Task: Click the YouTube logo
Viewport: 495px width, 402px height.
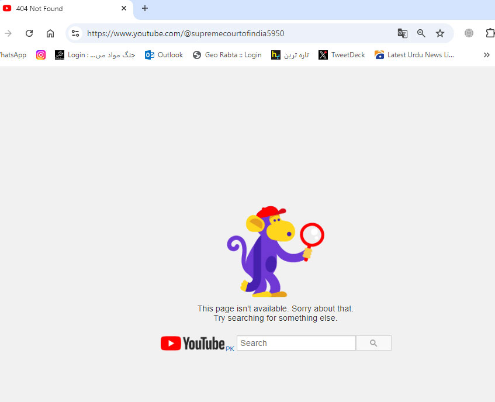Action: tap(193, 344)
